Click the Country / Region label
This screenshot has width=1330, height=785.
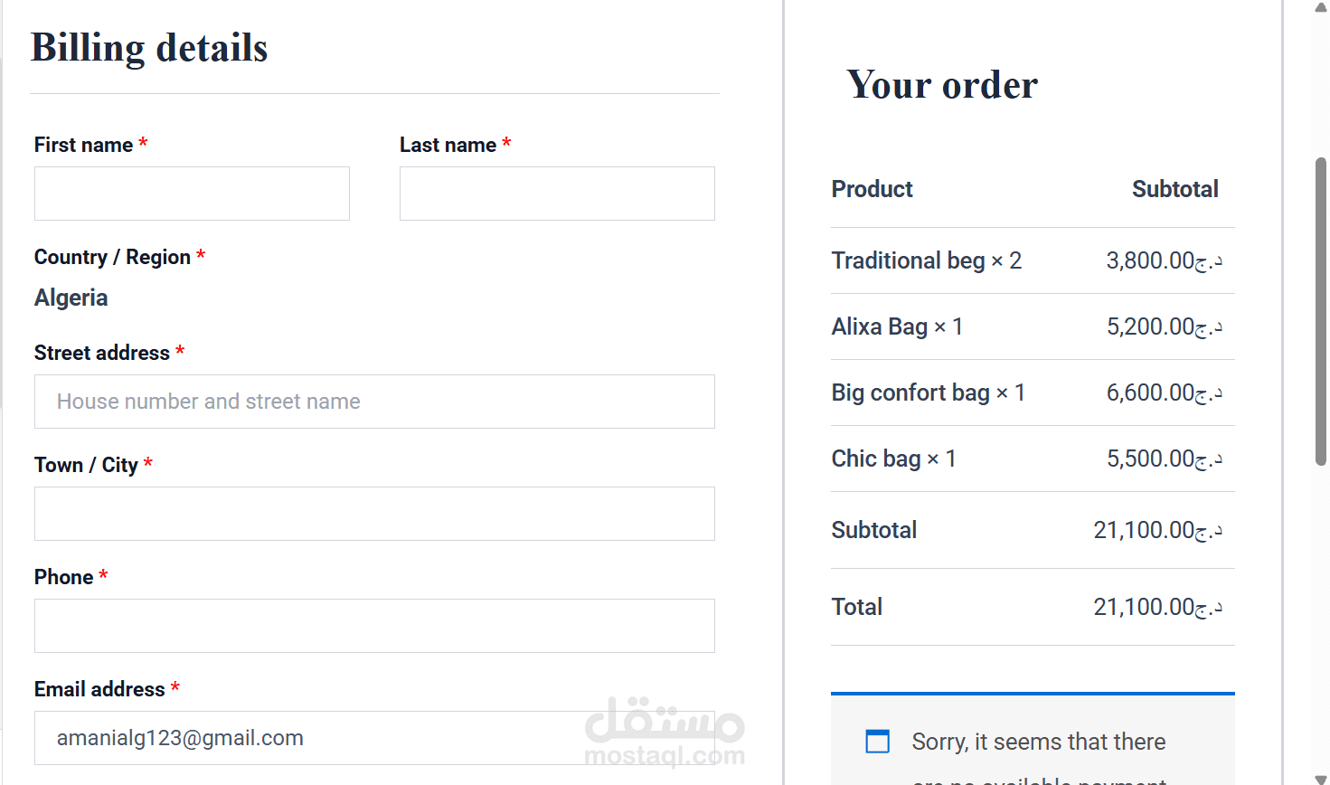[112, 257]
